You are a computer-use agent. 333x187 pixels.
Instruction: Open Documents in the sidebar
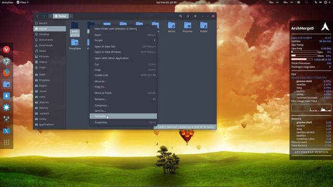(x=50, y=39)
